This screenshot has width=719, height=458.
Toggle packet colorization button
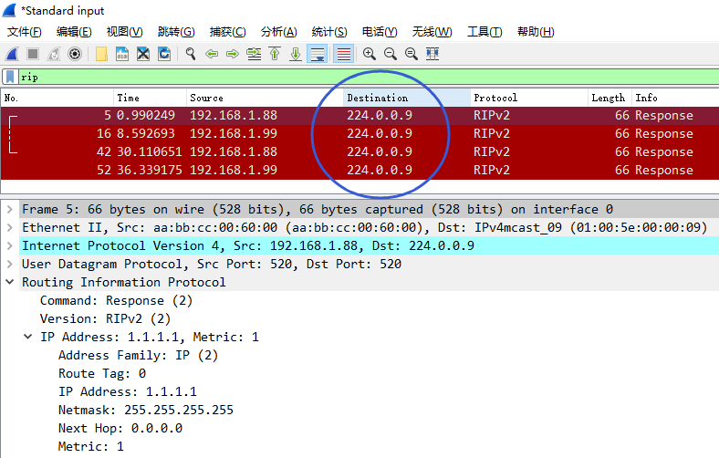pyautogui.click(x=343, y=54)
